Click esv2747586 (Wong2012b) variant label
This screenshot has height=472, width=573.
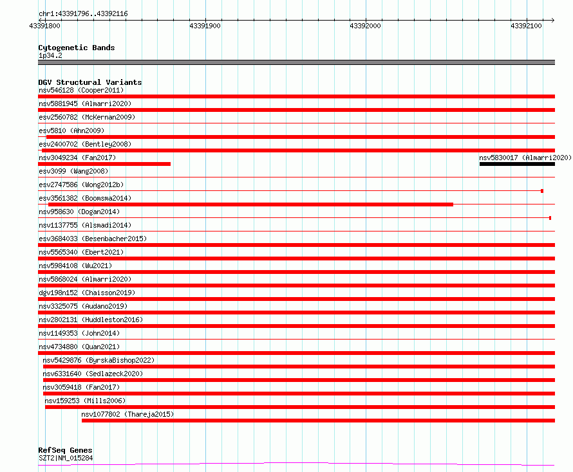click(81, 185)
